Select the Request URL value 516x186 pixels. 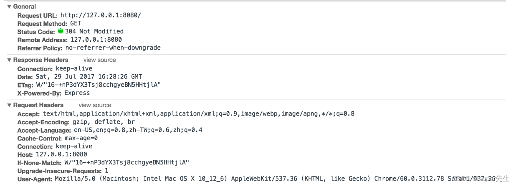101,15
